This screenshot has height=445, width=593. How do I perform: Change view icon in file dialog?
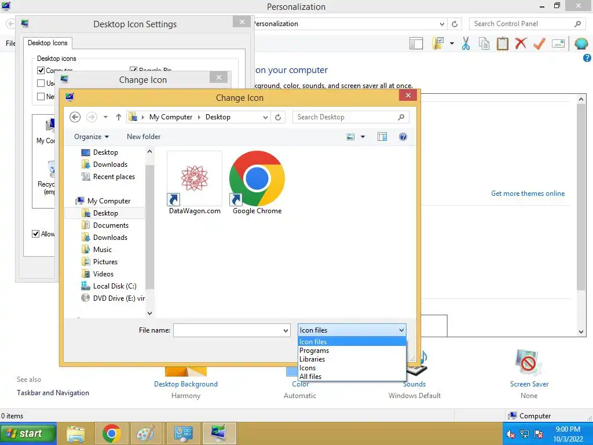(350, 137)
